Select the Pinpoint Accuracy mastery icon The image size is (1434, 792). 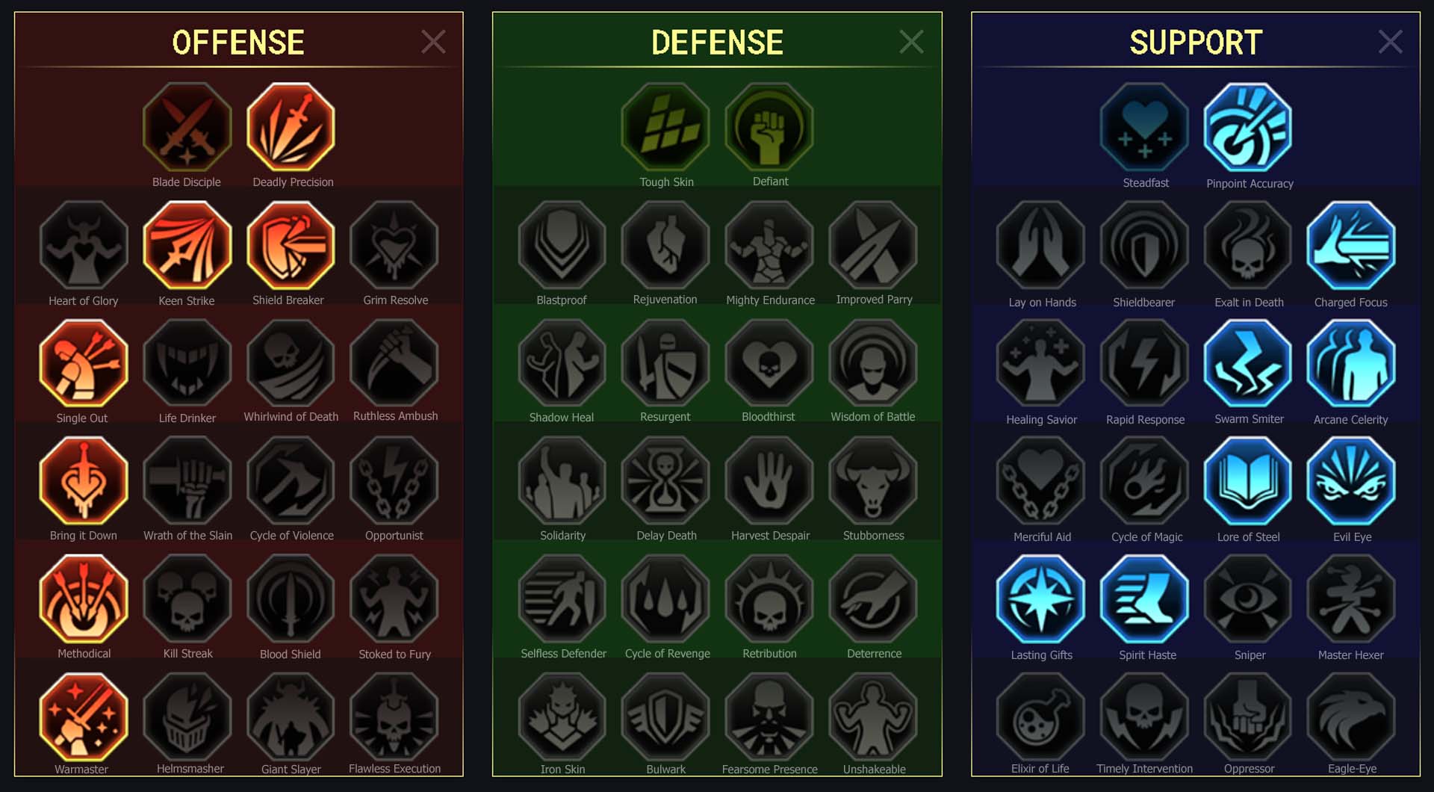[x=1248, y=127]
